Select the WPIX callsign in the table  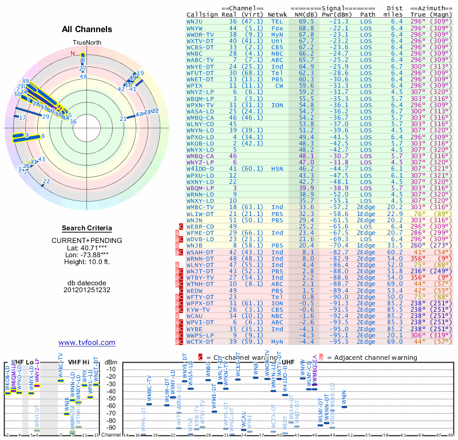click(x=195, y=86)
